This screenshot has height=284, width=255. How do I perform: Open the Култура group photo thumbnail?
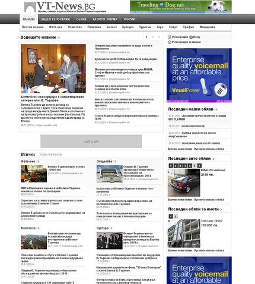point(110,241)
